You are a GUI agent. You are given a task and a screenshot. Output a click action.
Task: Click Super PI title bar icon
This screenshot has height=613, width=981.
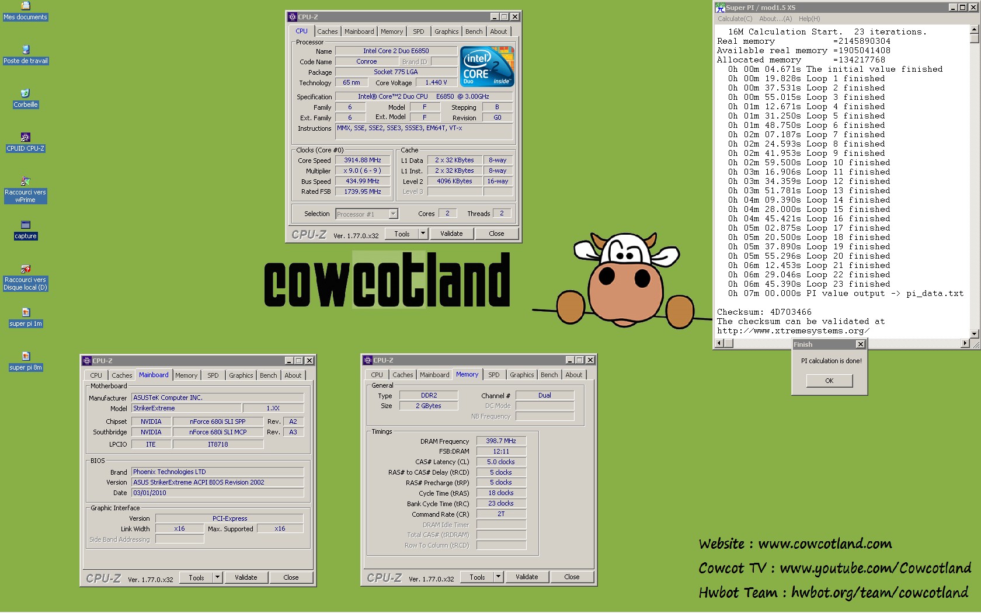tap(720, 7)
